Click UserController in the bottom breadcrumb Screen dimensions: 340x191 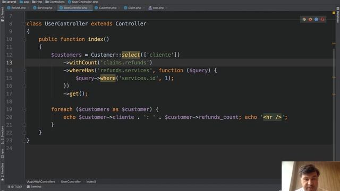71,181
